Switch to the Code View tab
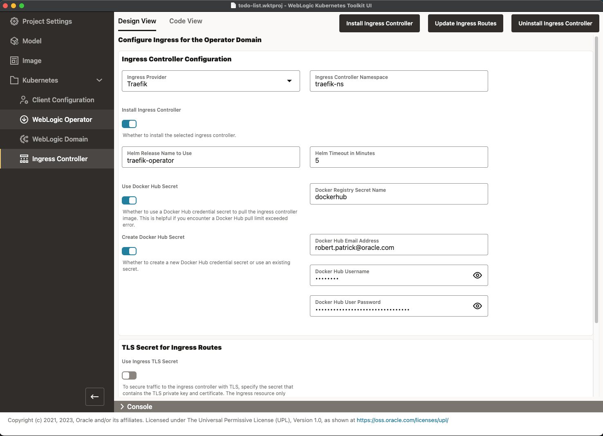 (x=186, y=21)
